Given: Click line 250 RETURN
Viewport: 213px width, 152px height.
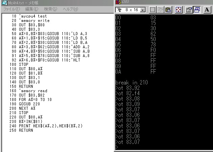Looking at the screenshot, I should pos(21,130).
